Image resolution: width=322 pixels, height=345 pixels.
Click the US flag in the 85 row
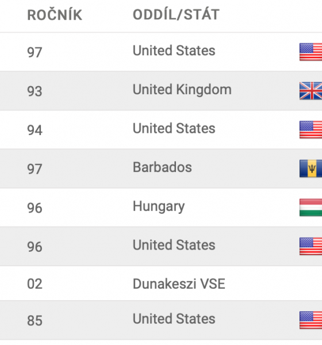pos(310,320)
